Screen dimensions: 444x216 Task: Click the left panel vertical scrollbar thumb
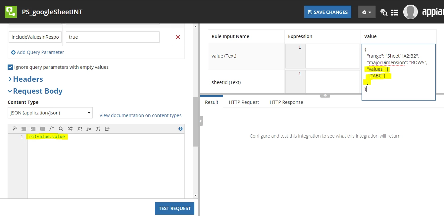click(196, 122)
